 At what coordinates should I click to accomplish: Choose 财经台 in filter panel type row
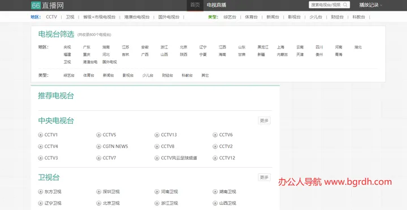pos(167,75)
